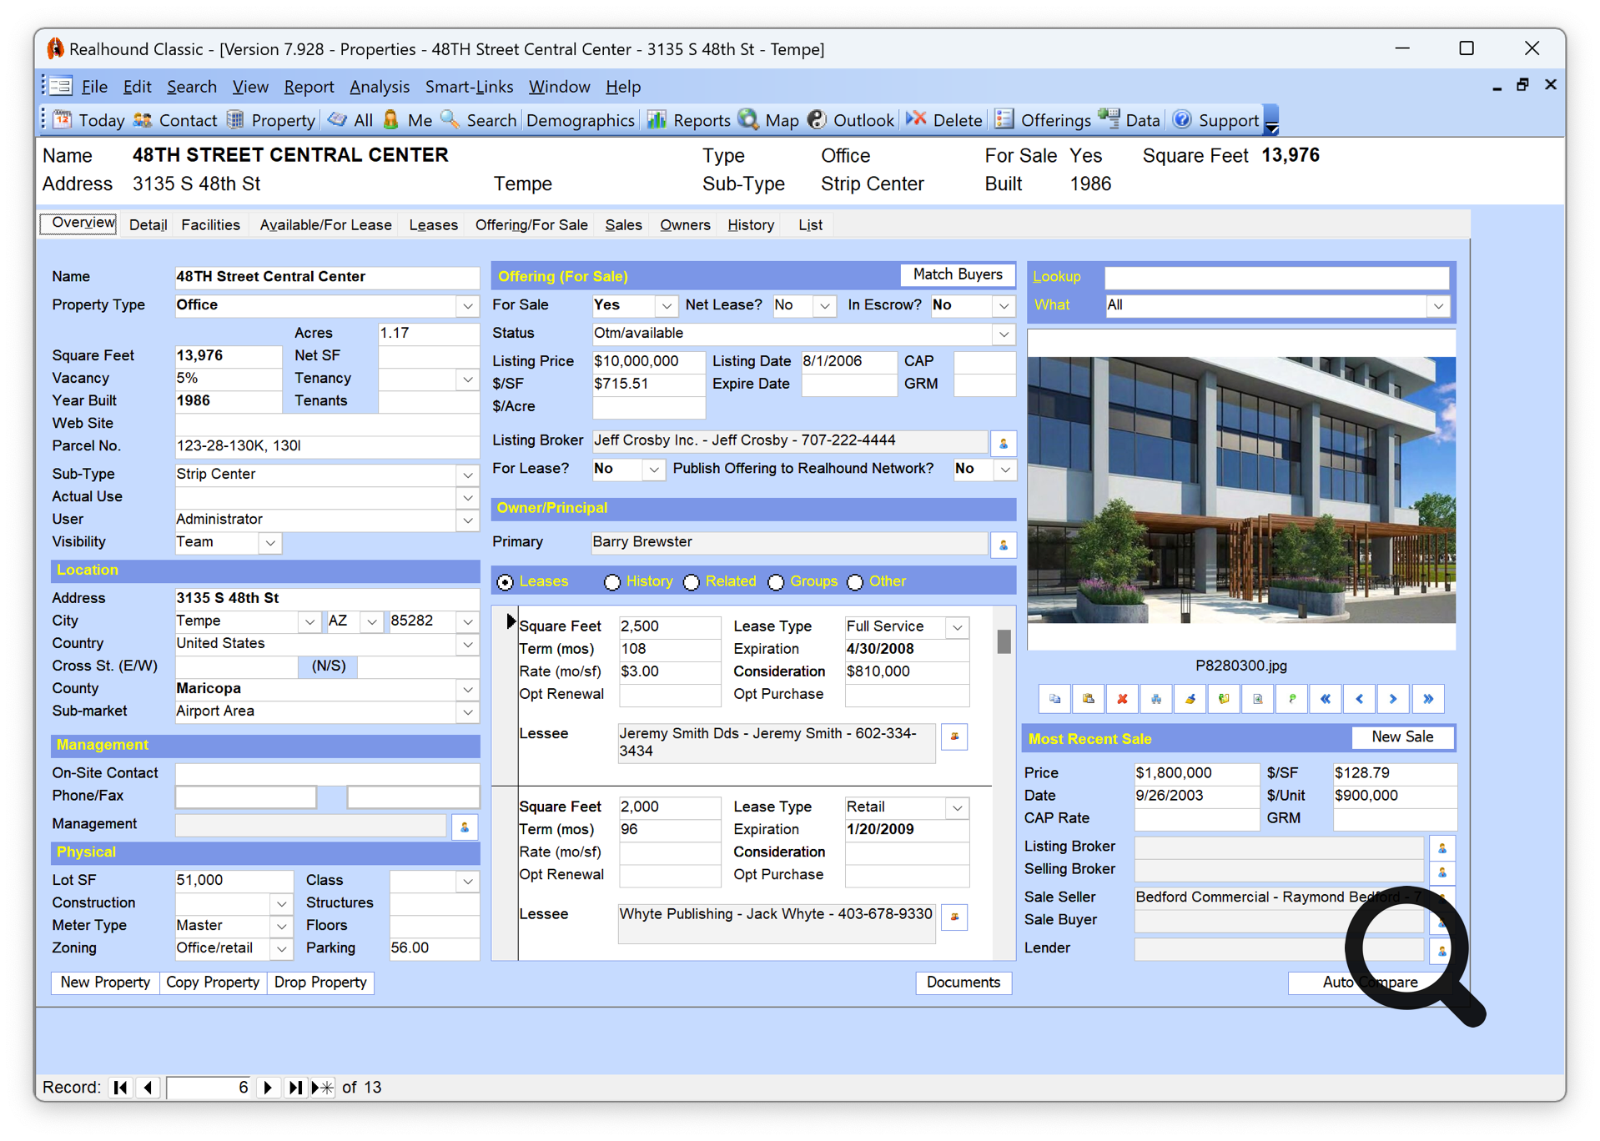Switch to the Facilities tab
This screenshot has width=1600, height=1141.
point(210,225)
